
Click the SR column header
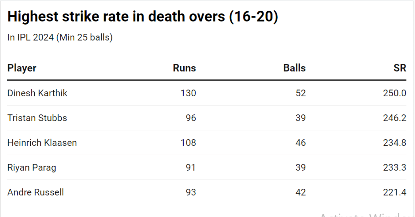(x=400, y=68)
